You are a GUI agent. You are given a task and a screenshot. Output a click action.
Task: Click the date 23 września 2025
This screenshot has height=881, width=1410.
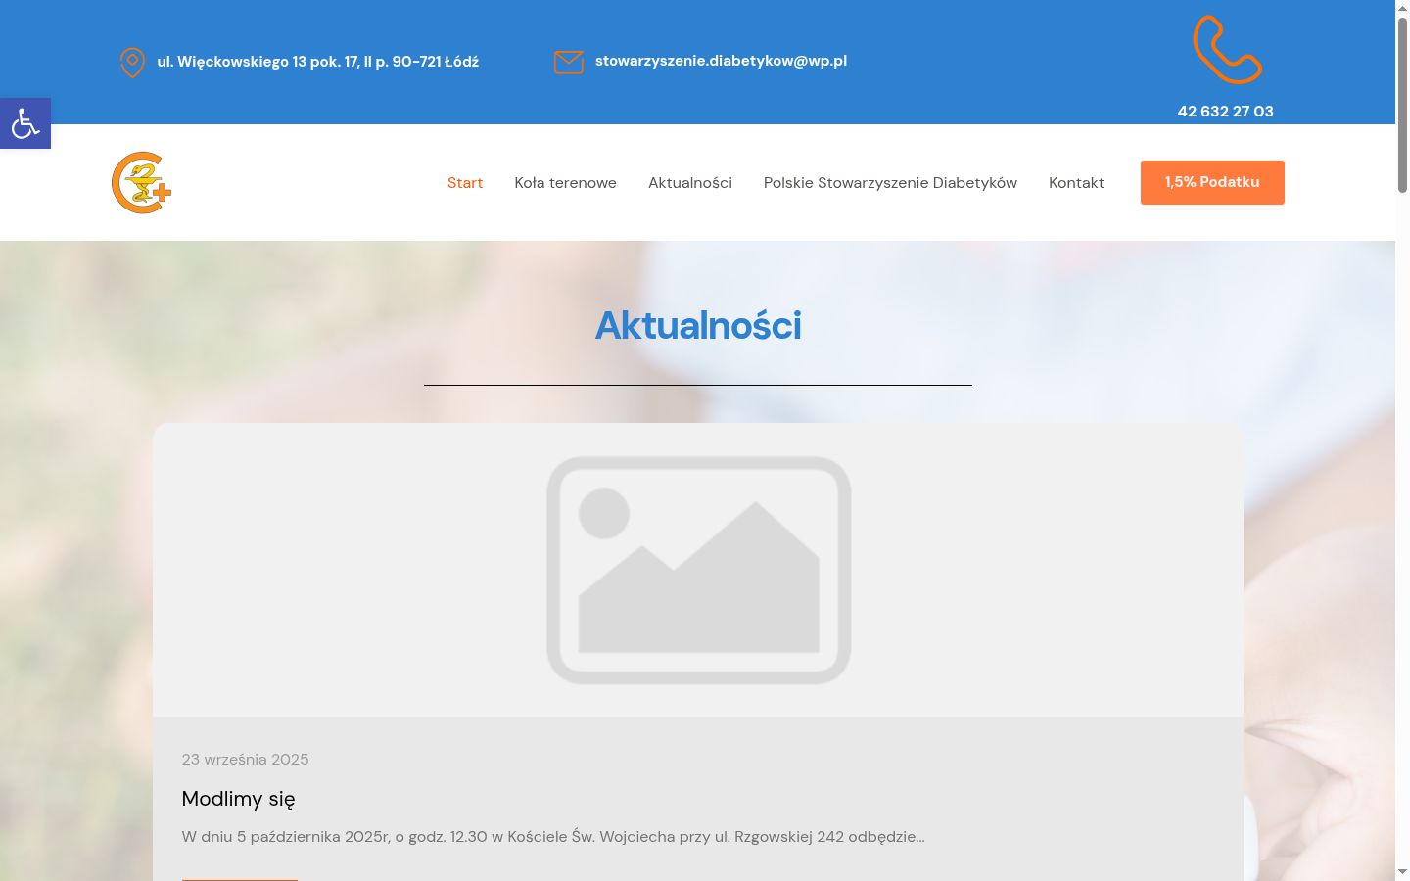tap(245, 760)
